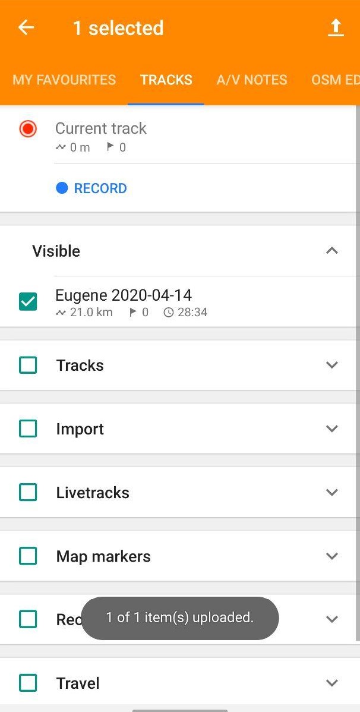Check the Import folder checkbox
360x712 pixels.
[x=28, y=429]
